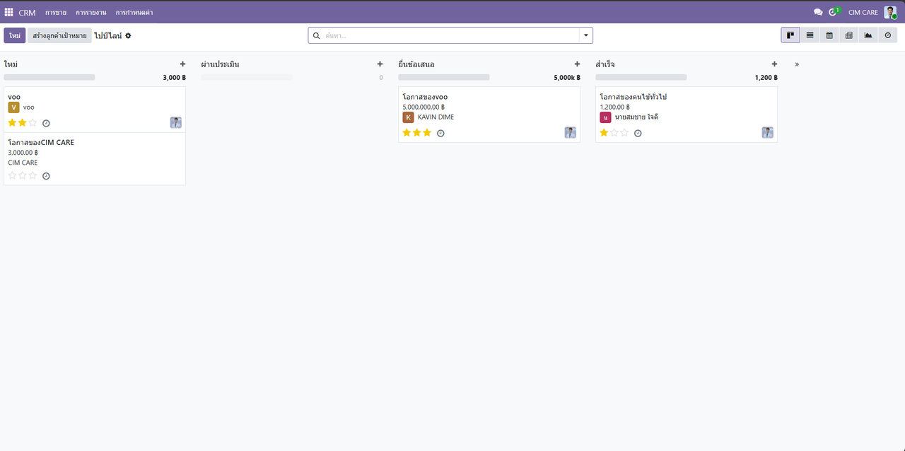Open activity clock on โอกาสของvoo card
This screenshot has height=451, width=905.
440,133
